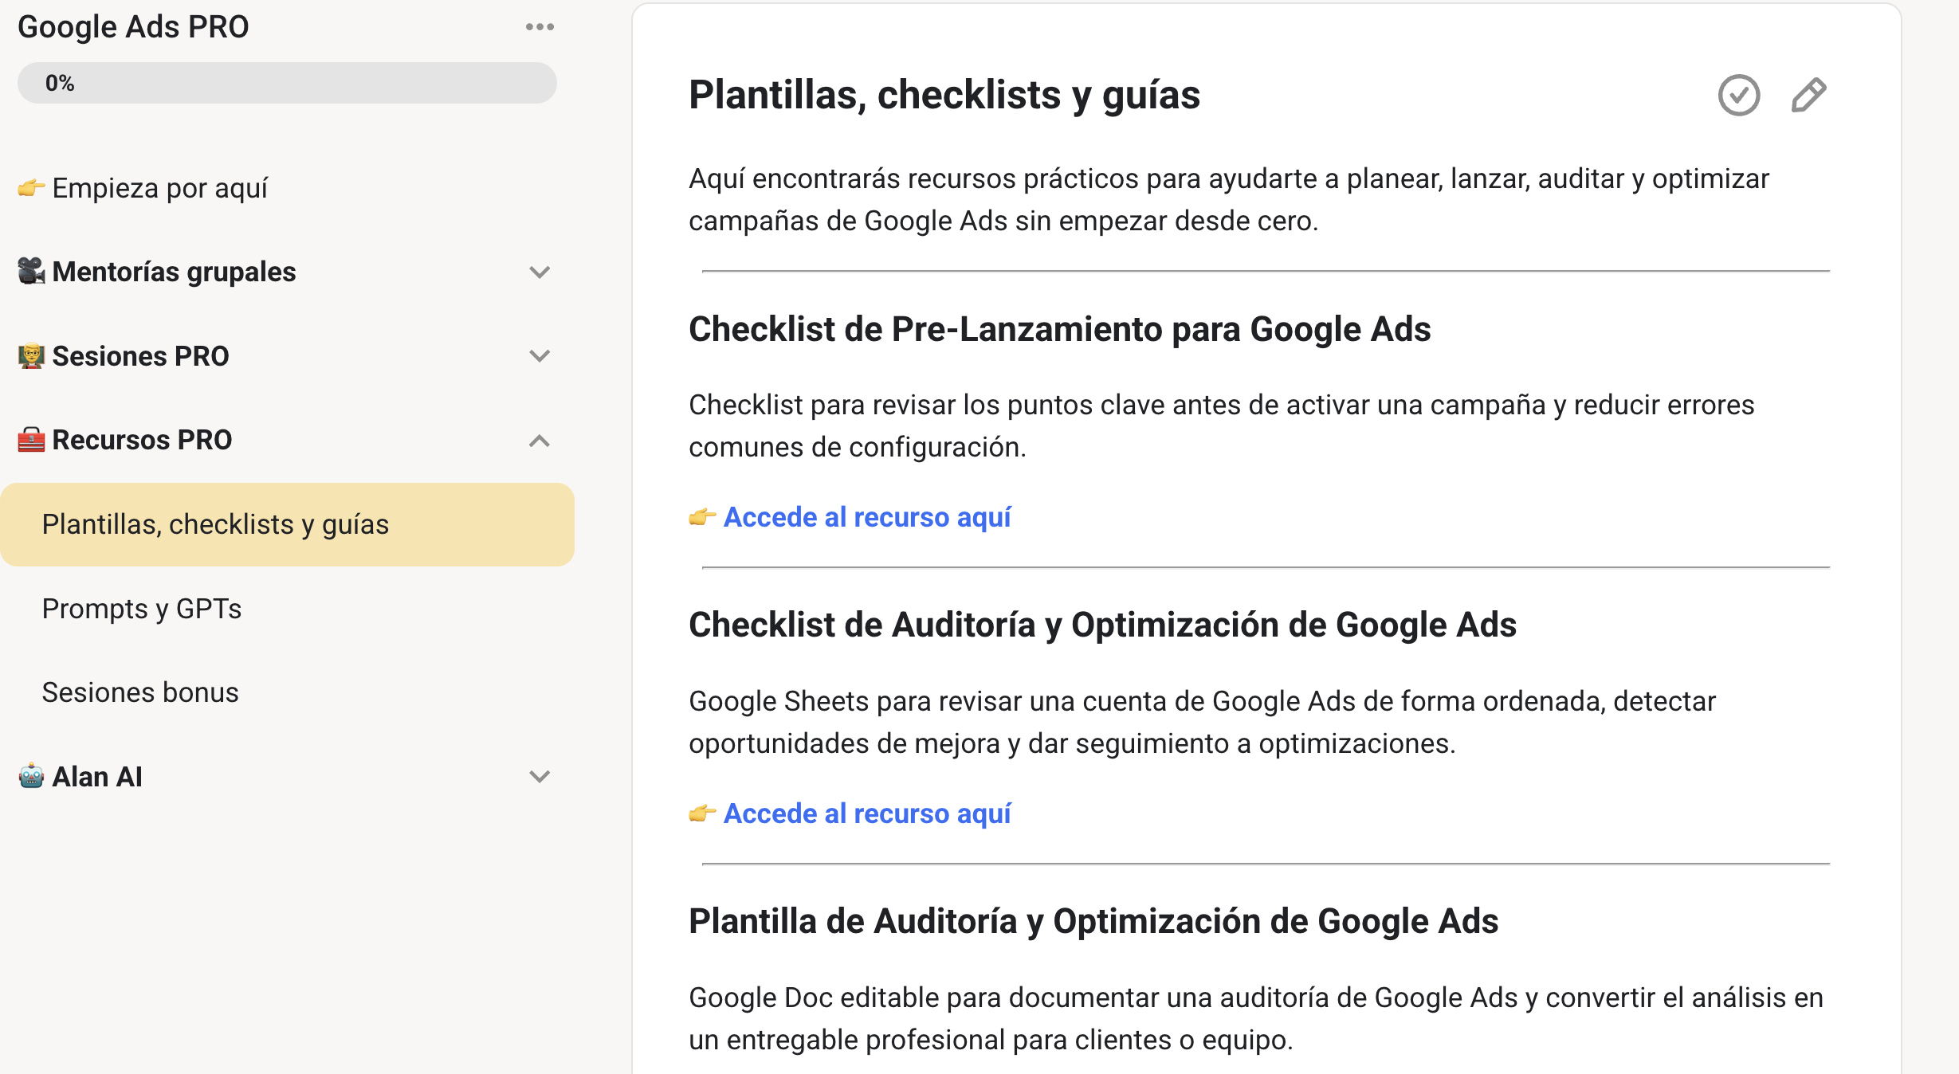The image size is (1959, 1074).
Task: Click the Google Ads PRO course title
Action: [x=133, y=27]
